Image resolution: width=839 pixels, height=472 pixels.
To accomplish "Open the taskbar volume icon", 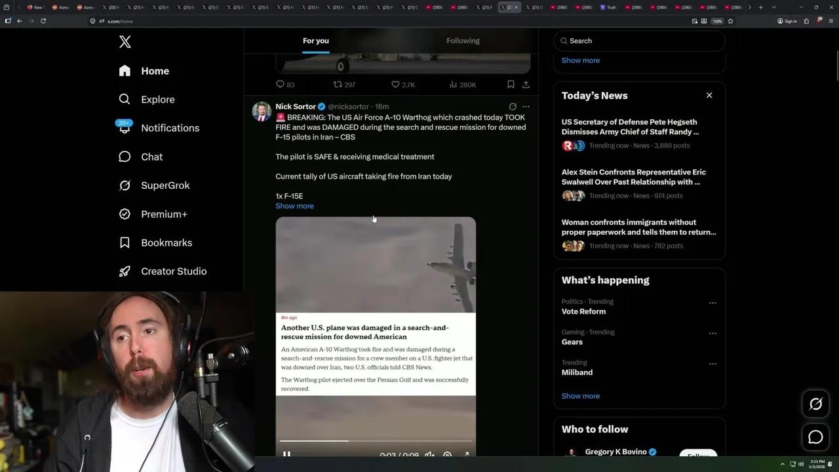I will (x=800, y=464).
